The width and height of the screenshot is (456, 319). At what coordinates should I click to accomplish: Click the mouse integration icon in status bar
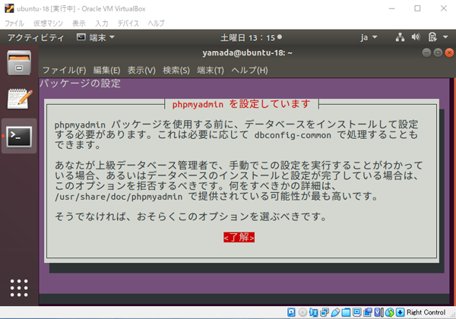[x=389, y=312]
